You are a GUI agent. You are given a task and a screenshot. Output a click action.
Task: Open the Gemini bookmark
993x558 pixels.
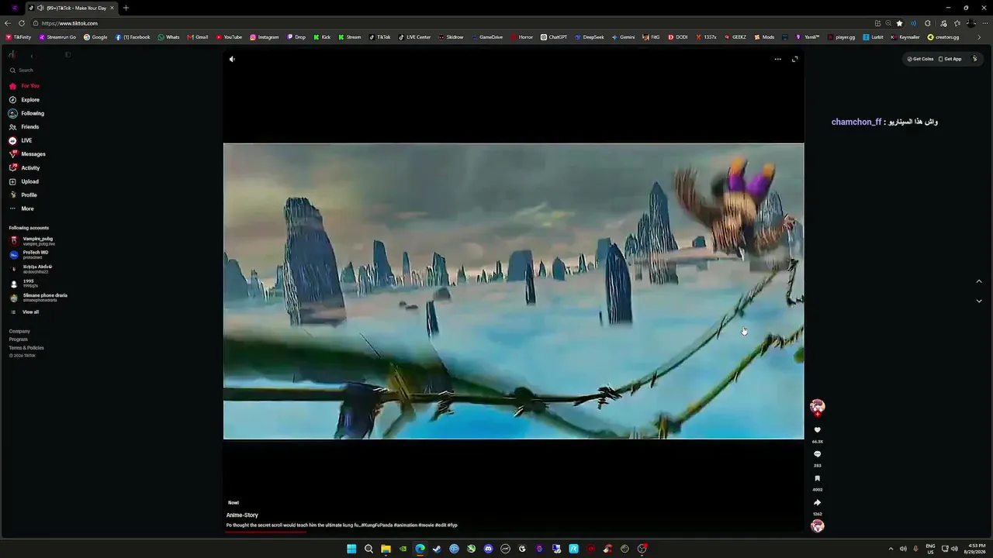623,37
